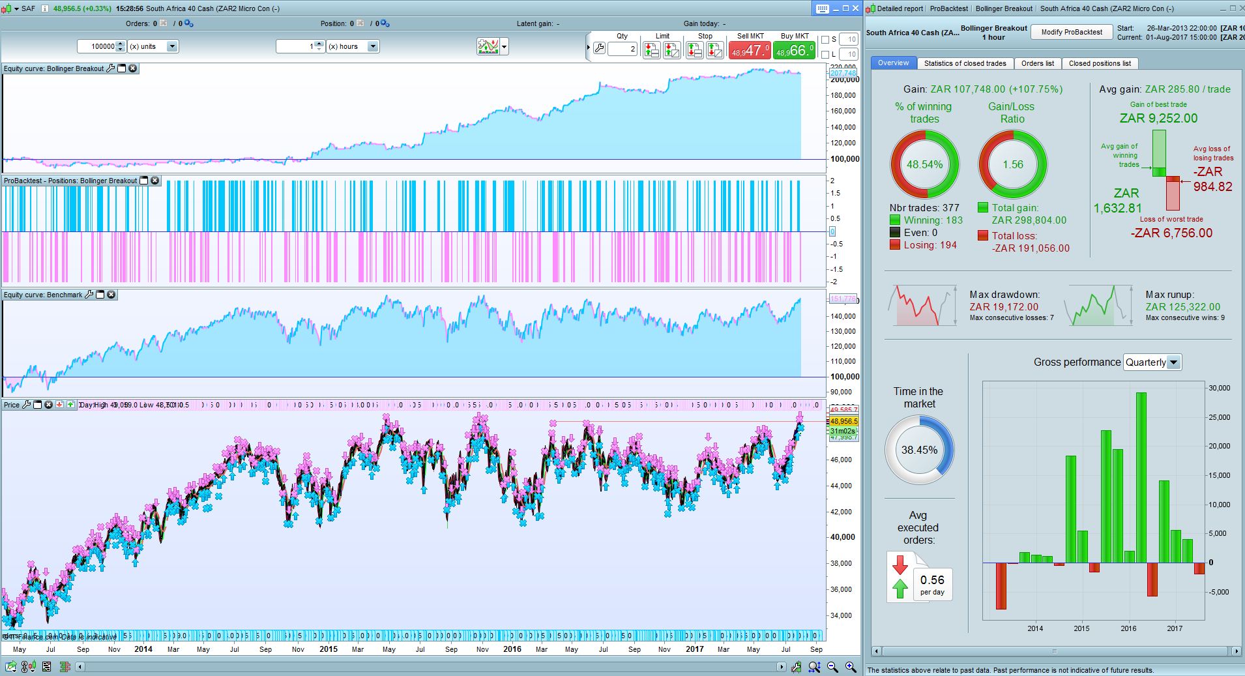Switch to Statistics of closed trades tab

pos(965,63)
